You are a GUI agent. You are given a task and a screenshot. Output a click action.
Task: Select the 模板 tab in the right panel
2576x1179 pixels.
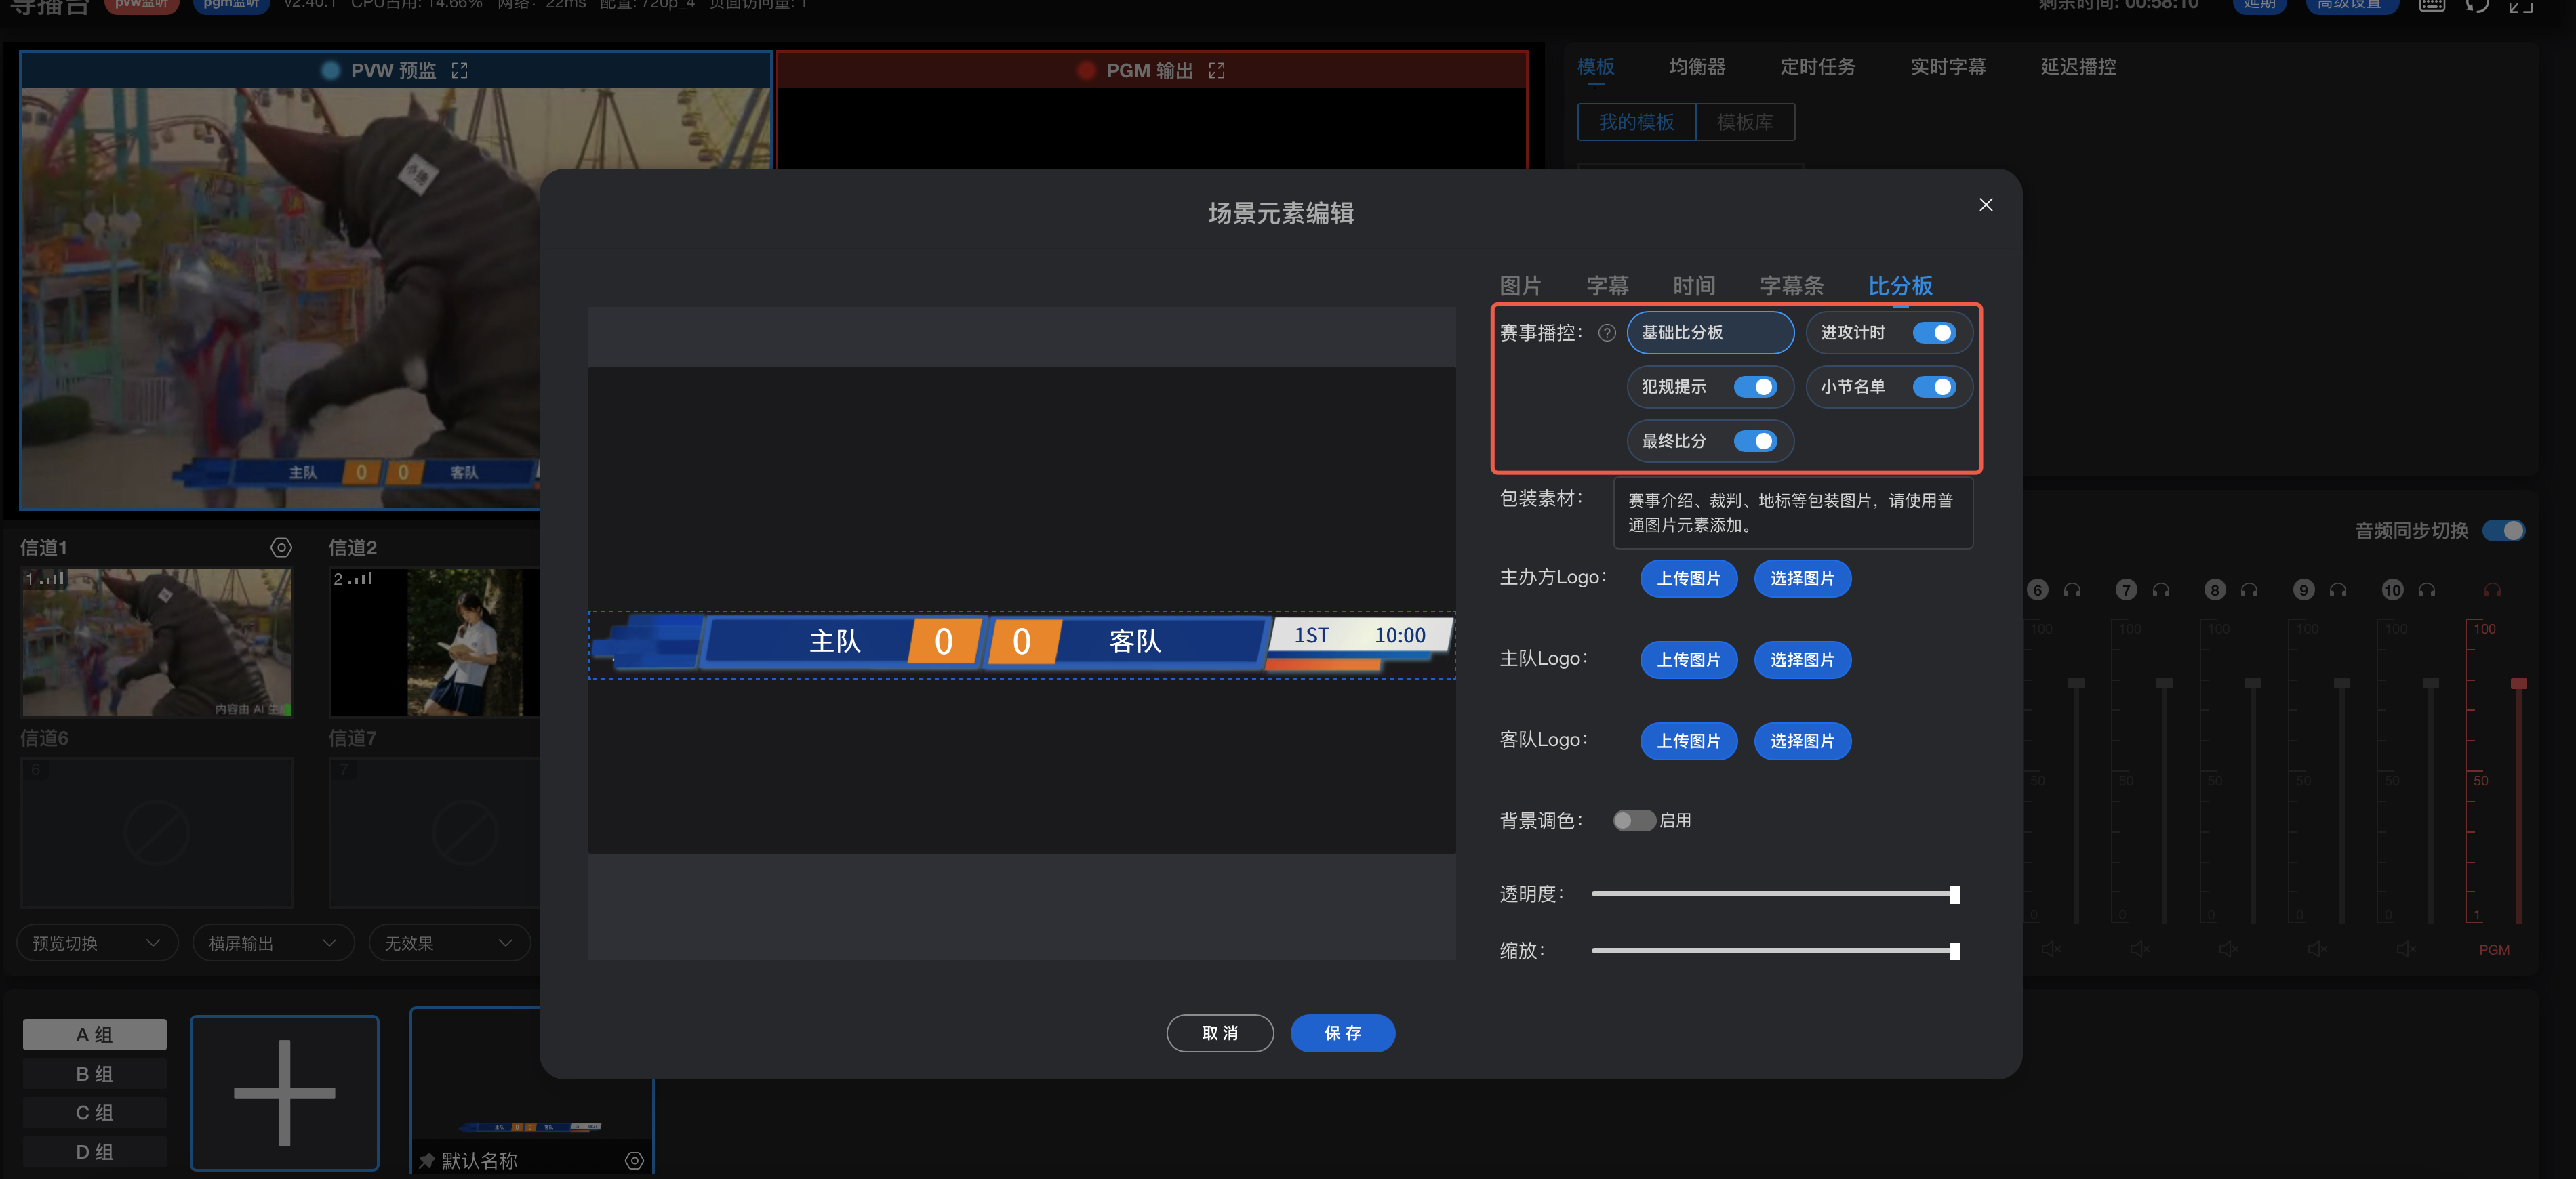[1596, 67]
